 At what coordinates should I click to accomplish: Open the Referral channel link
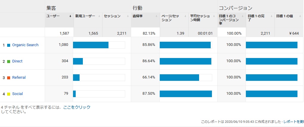pyautogui.click(x=19, y=78)
